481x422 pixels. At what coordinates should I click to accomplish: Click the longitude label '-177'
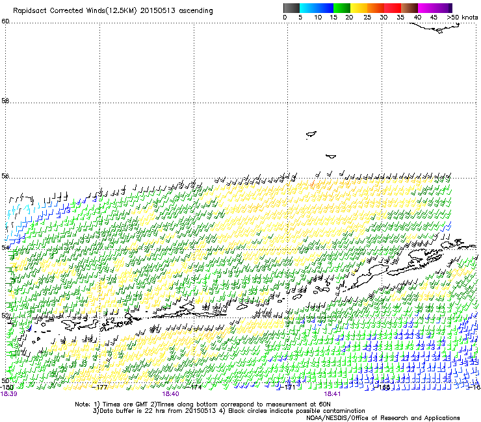point(99,388)
